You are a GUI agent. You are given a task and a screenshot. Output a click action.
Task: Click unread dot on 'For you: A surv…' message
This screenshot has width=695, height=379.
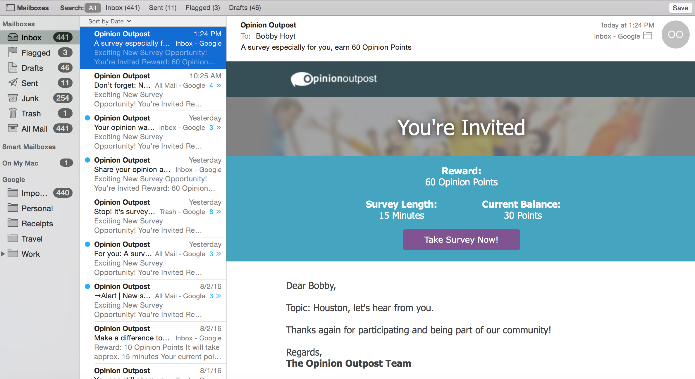[87, 244]
